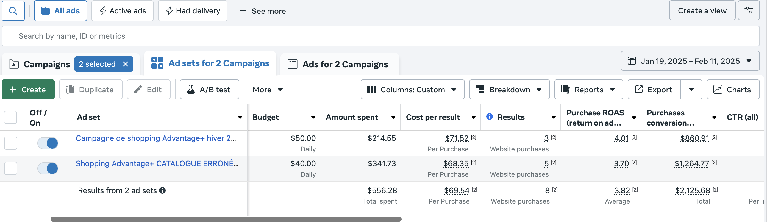The image size is (767, 222).
Task: Expand the Columns: Custom dropdown
Action: tap(412, 89)
